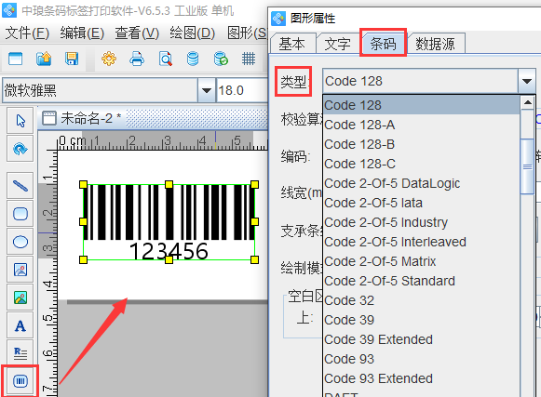541x397 pixels.
Task: Click the database with green check icon
Action: click(221, 59)
